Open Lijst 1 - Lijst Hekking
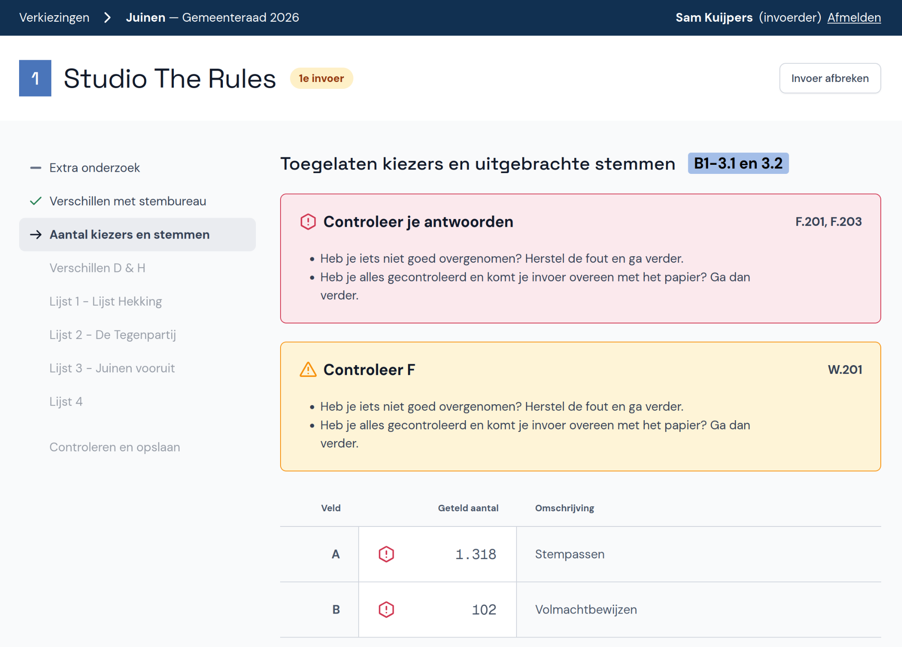Screen dimensions: 902x647 tap(105, 301)
